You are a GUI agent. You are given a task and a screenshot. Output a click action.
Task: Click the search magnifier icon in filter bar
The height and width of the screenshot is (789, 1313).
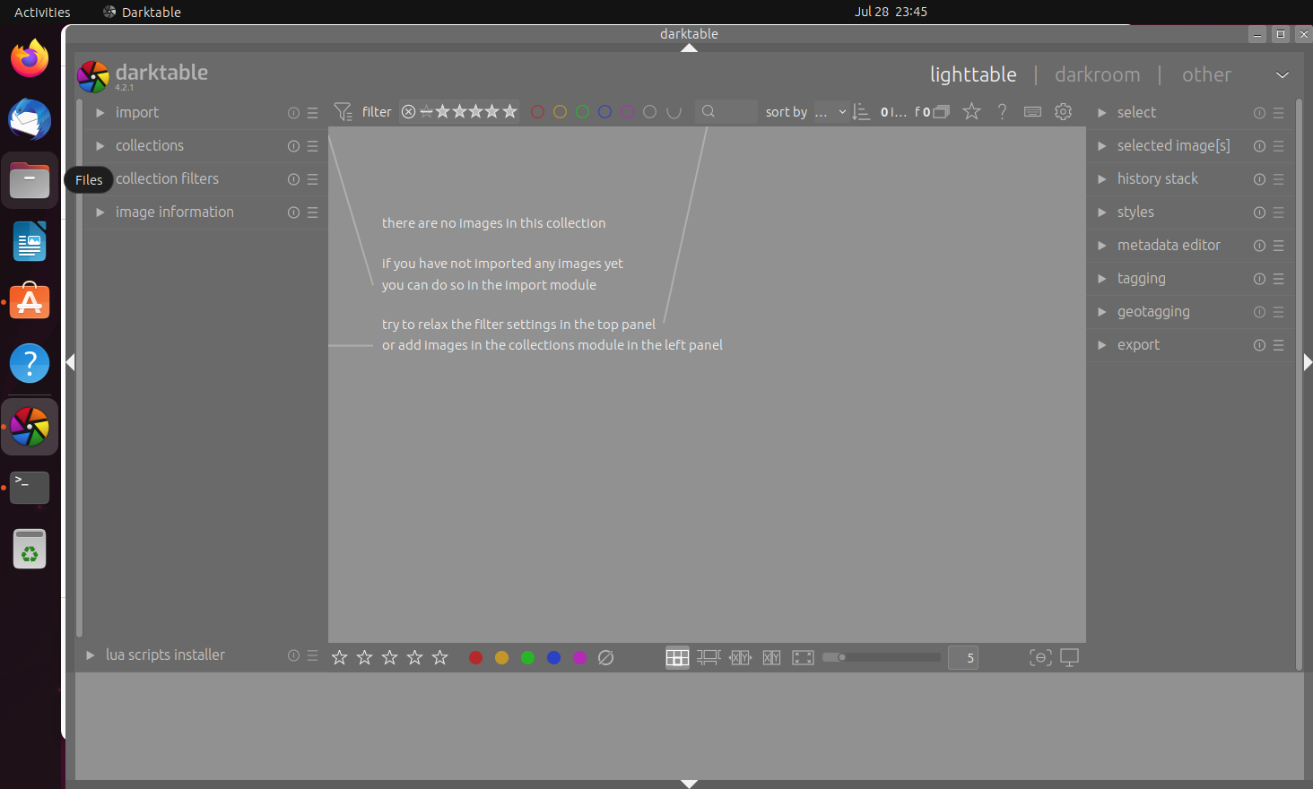point(709,111)
